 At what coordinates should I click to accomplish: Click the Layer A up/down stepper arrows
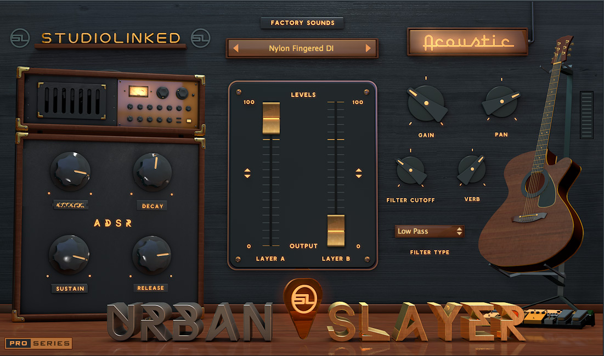click(247, 173)
